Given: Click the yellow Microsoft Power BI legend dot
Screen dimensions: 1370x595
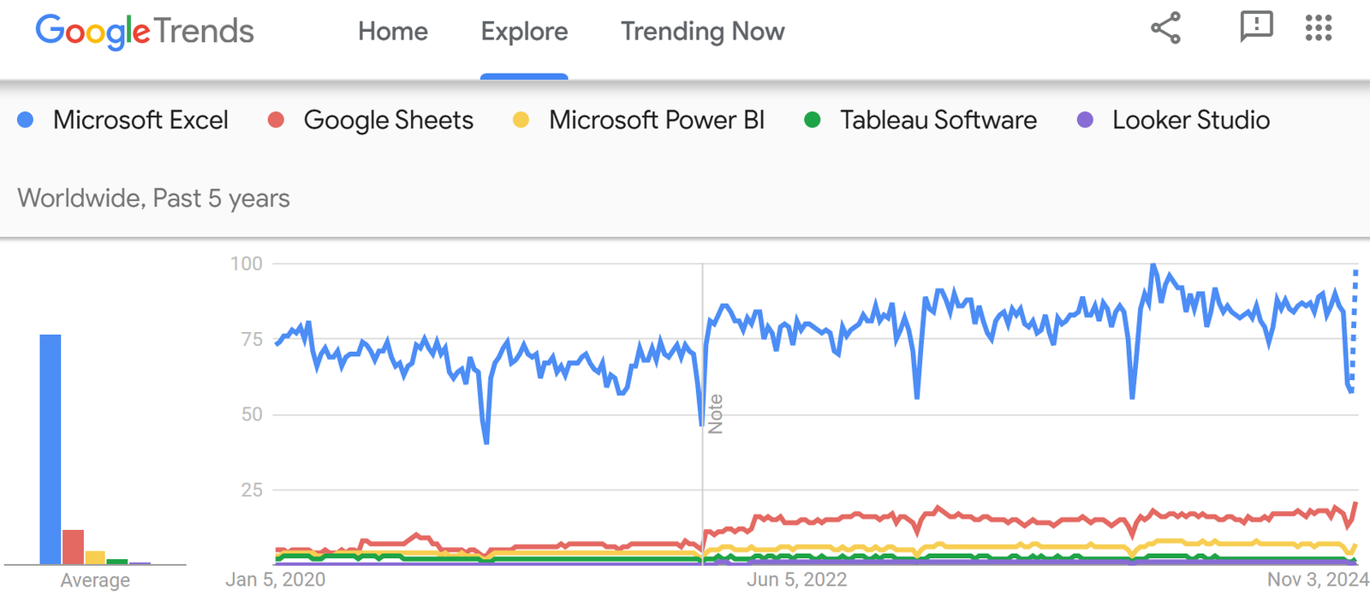Looking at the screenshot, I should point(519,120).
